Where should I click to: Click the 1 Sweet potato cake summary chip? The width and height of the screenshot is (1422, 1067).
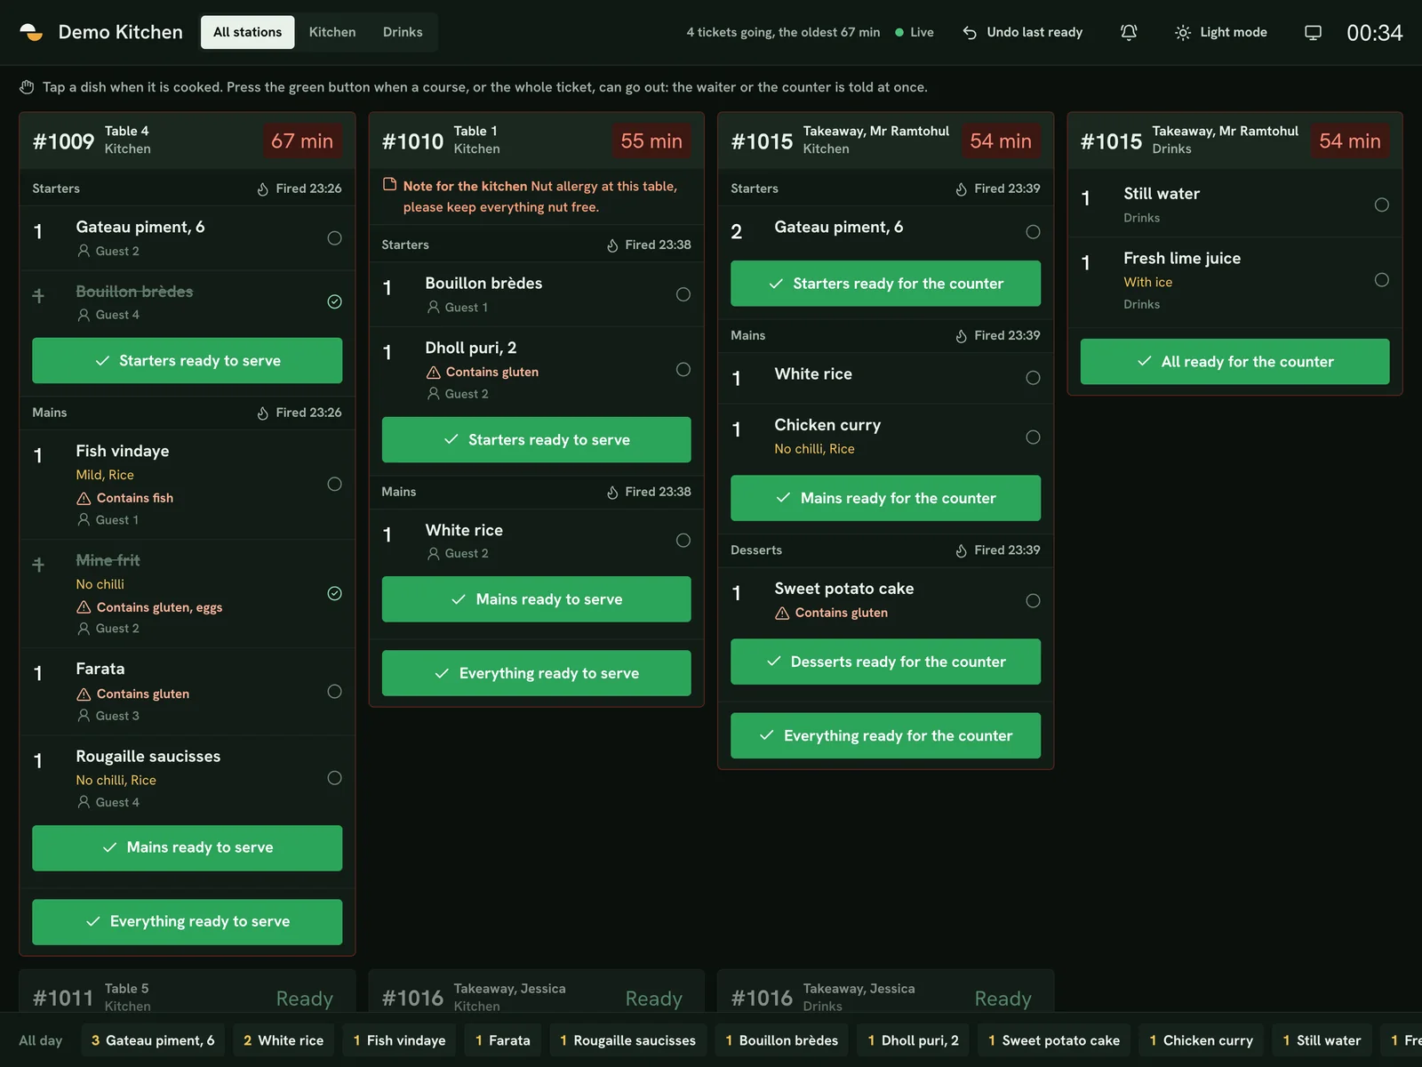coord(1054,1040)
